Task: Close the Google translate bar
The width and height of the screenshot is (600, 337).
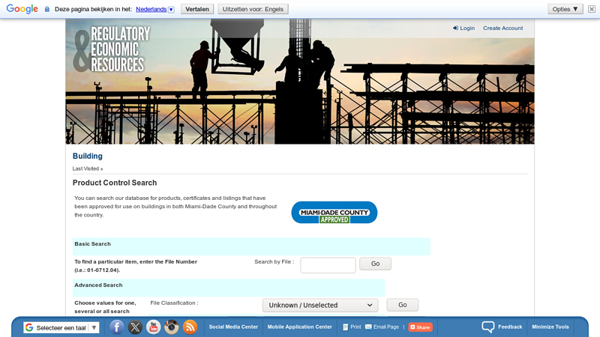Action: pyautogui.click(x=592, y=9)
